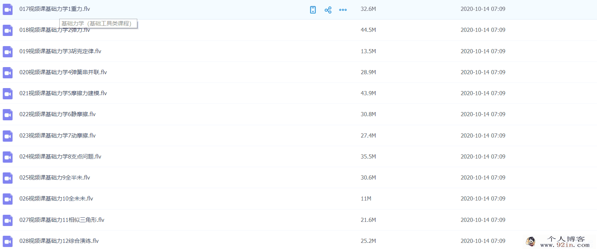Click the 27.4M size value
Image resolution: width=597 pixels, height=250 pixels.
(x=368, y=136)
